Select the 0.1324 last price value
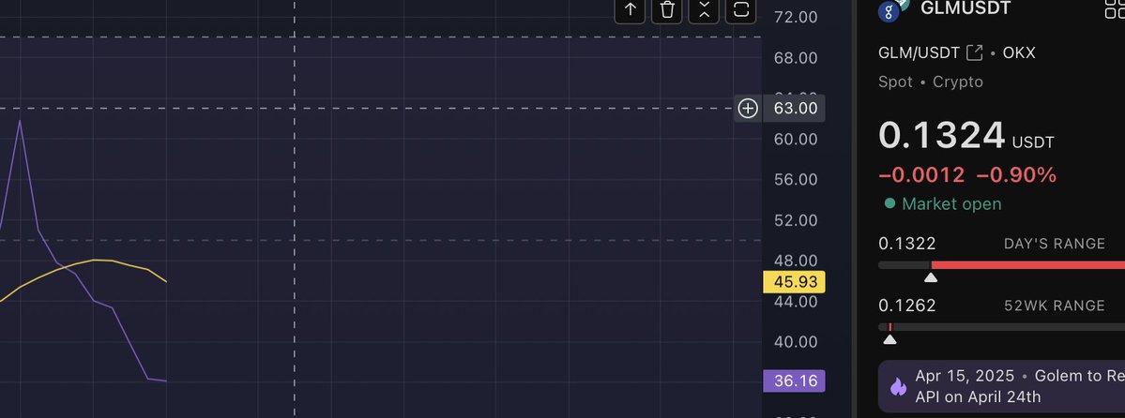The image size is (1125, 418). pyautogui.click(x=941, y=136)
